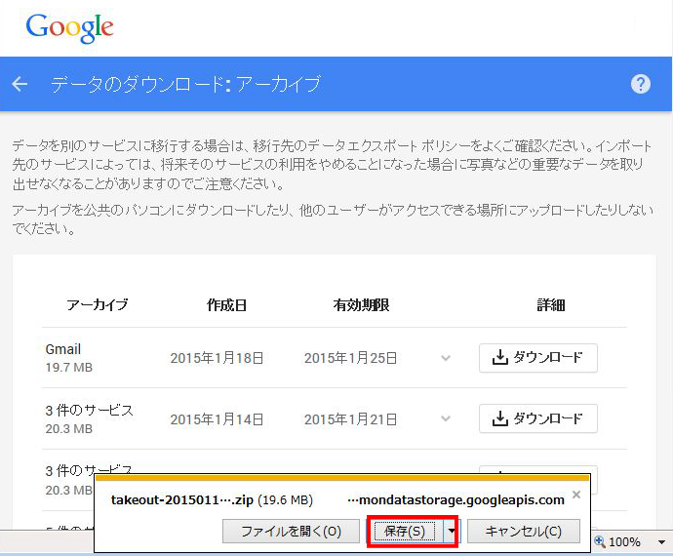
Task: Click キャンセル(C) to cancel the download
Action: click(x=523, y=531)
